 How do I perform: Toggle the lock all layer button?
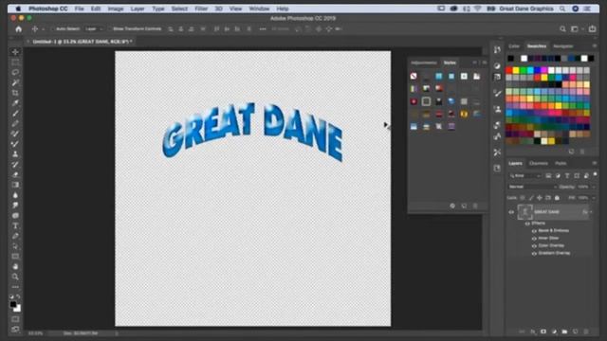pyautogui.click(x=557, y=198)
